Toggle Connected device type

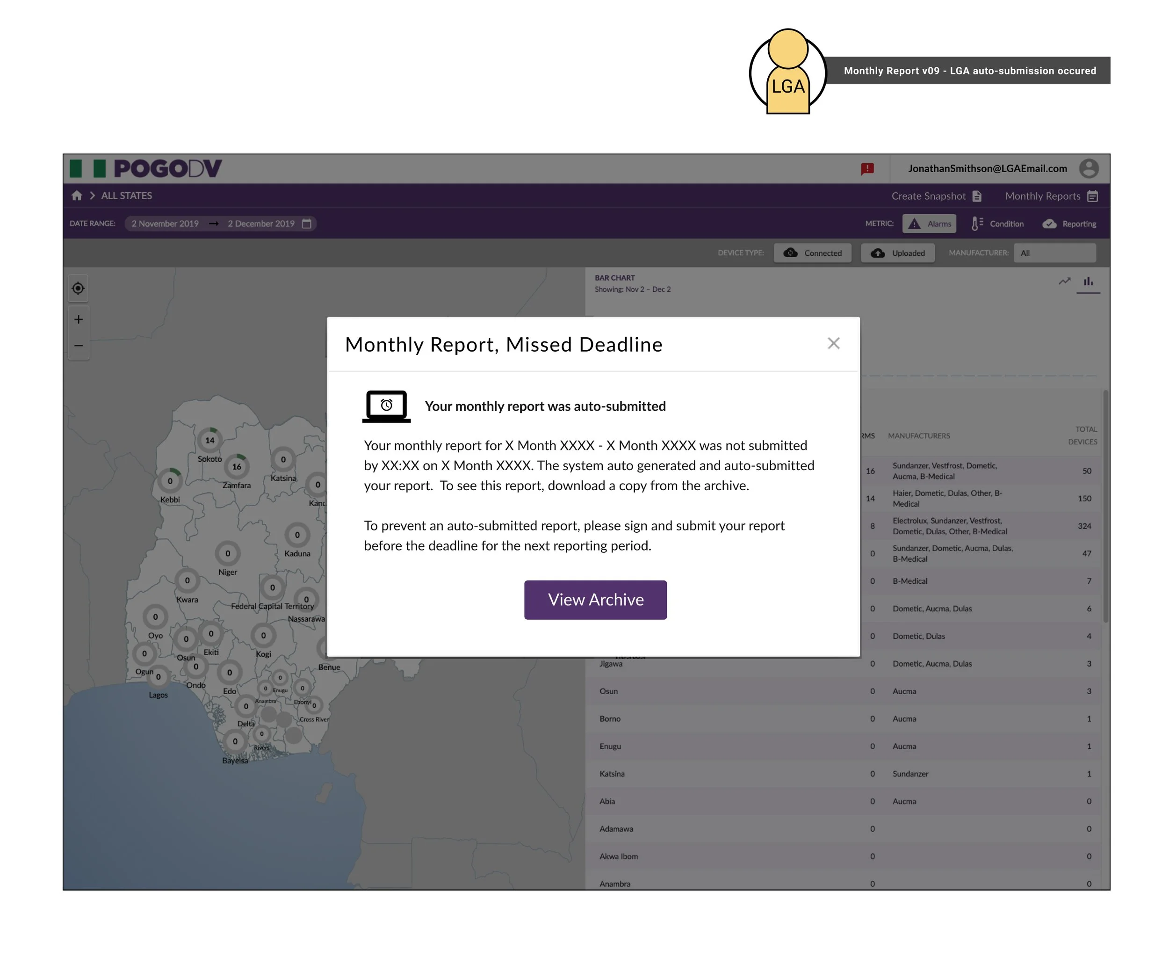tap(812, 253)
